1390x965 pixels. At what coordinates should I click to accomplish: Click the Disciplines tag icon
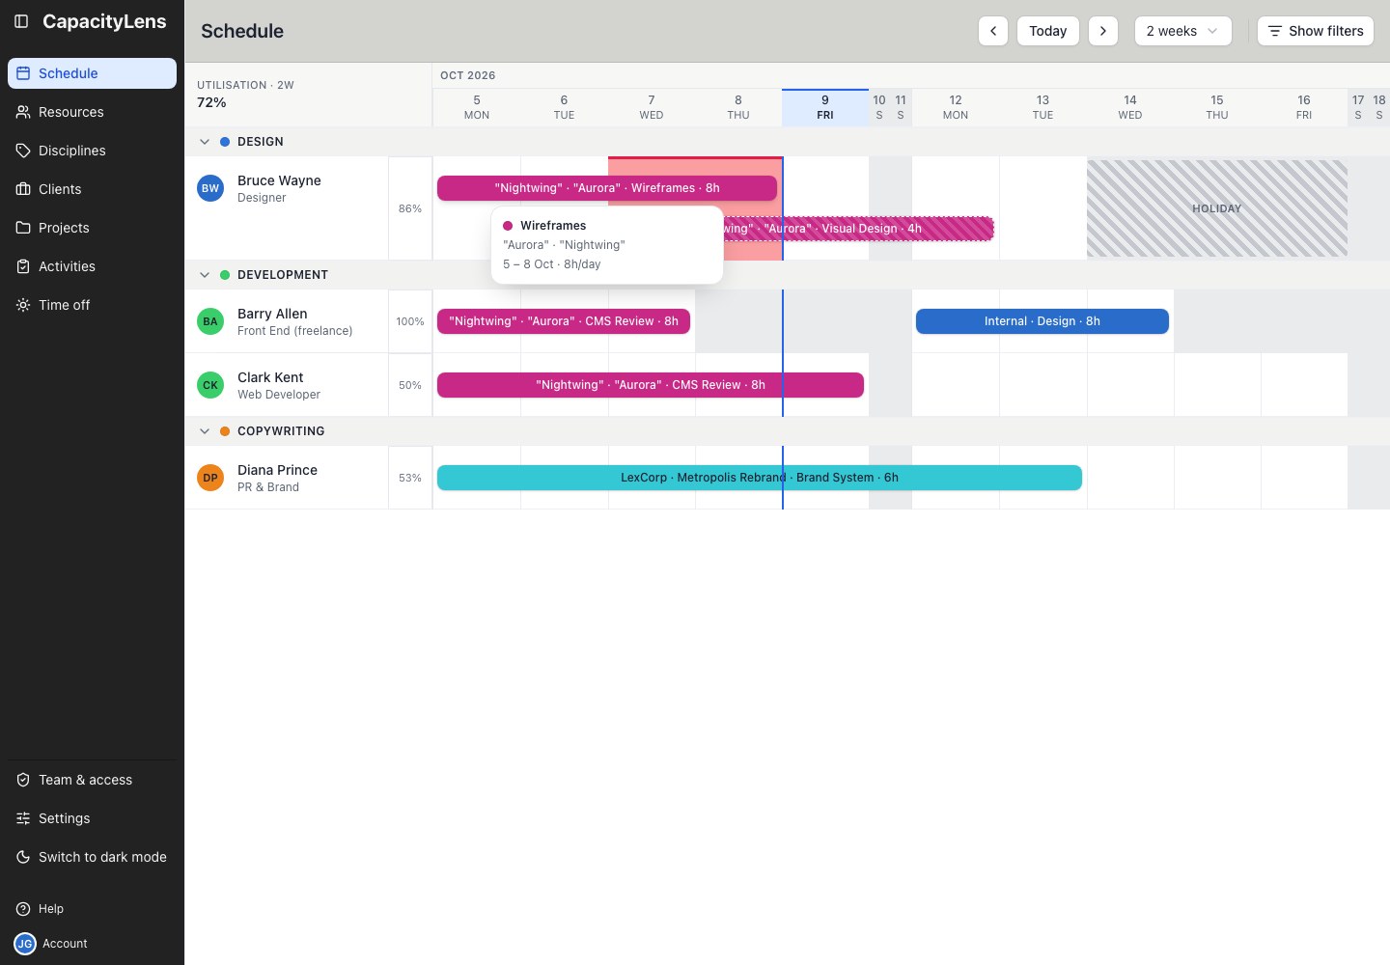pos(23,151)
